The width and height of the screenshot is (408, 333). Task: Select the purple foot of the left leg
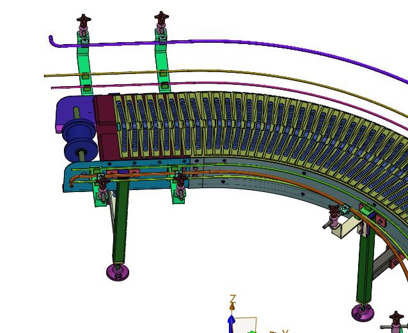click(x=118, y=272)
